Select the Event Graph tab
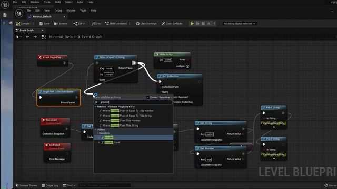The height and width of the screenshot is (189, 337). pyautogui.click(x=27, y=30)
